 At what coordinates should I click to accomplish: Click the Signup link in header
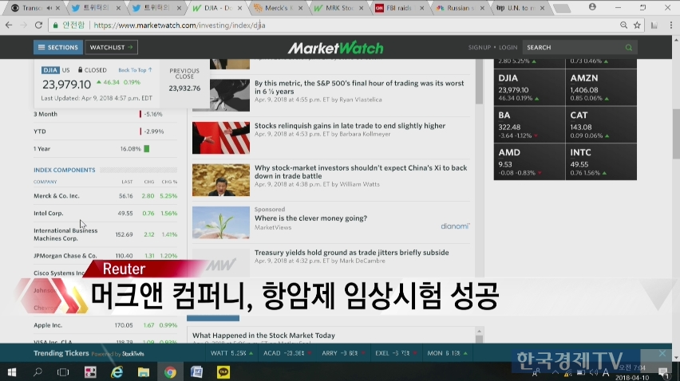coord(479,47)
